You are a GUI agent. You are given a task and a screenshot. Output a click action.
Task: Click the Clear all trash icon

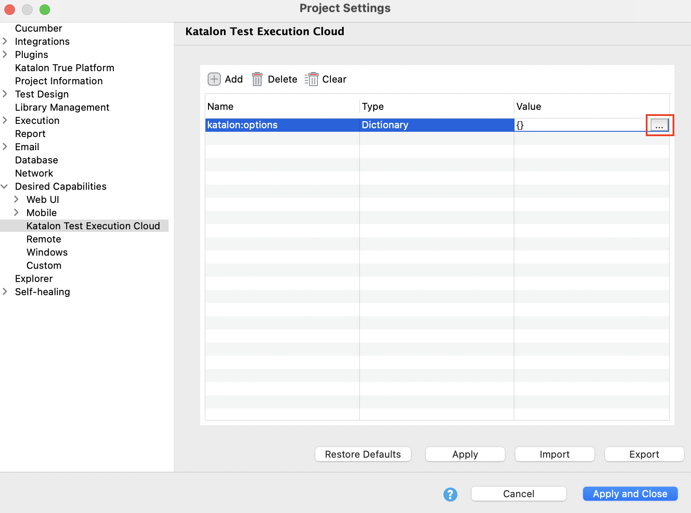[311, 79]
